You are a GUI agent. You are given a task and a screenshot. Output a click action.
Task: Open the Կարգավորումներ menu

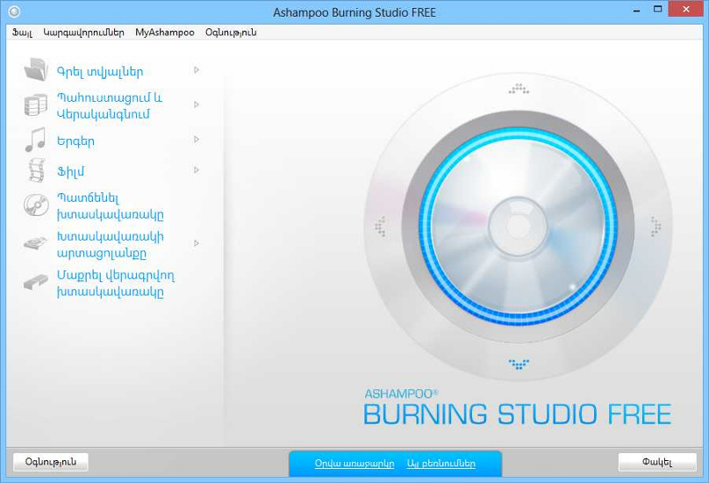point(83,32)
